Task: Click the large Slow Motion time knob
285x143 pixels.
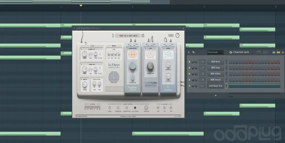Action: (133, 66)
